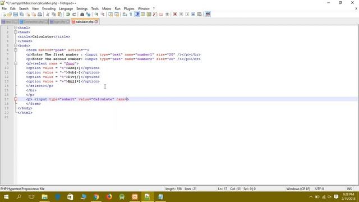Redo edit via toolbar arrow

click(x=74, y=14)
